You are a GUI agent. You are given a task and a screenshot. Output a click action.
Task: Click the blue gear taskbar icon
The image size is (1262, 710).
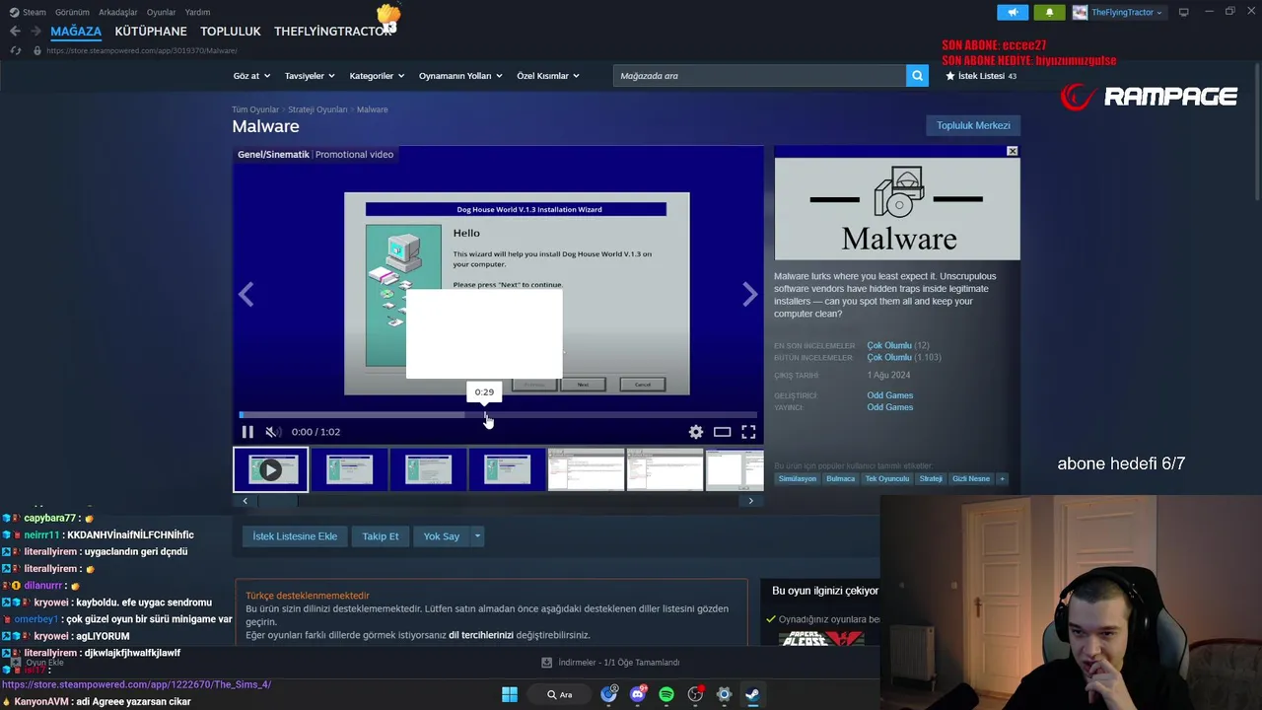(724, 694)
